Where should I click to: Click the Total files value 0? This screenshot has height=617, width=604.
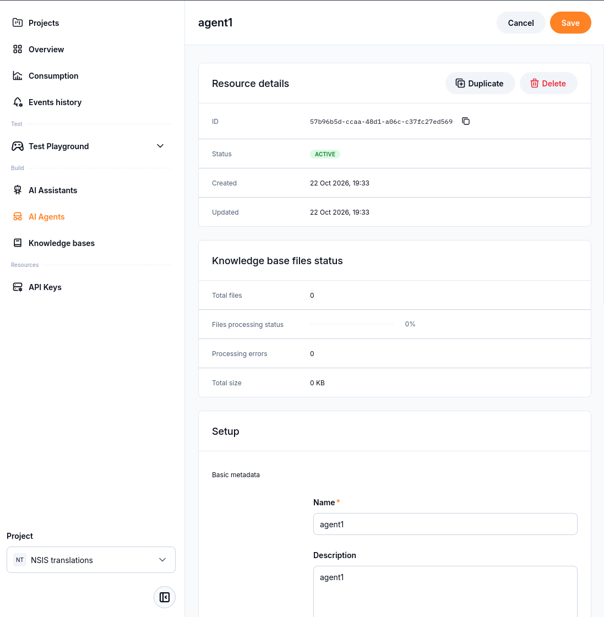coord(312,296)
